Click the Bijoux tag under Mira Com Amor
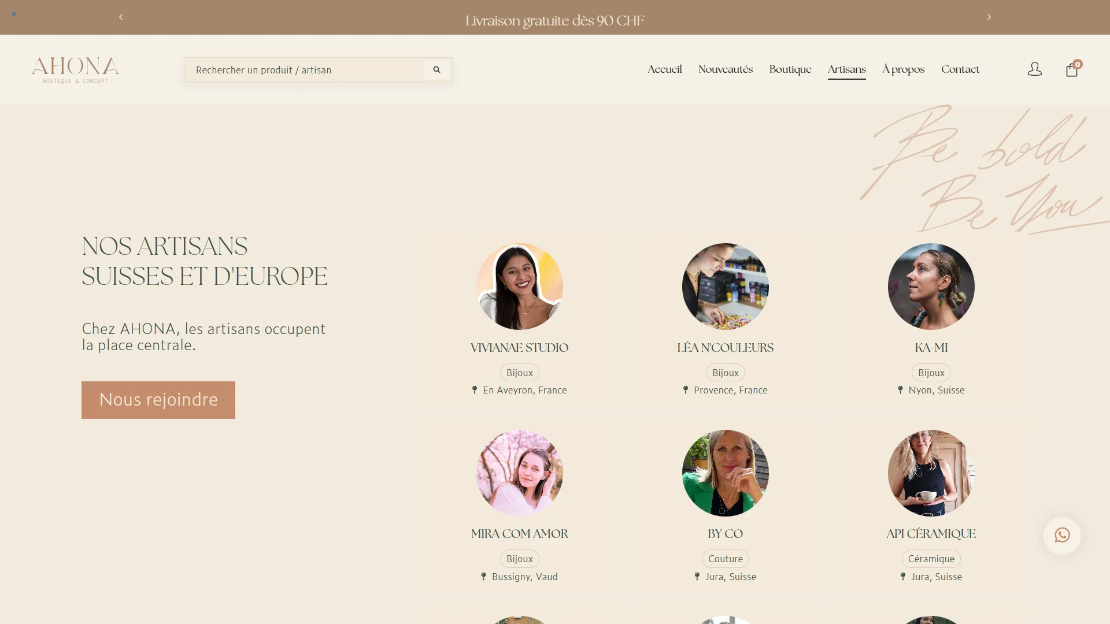 [520, 559]
